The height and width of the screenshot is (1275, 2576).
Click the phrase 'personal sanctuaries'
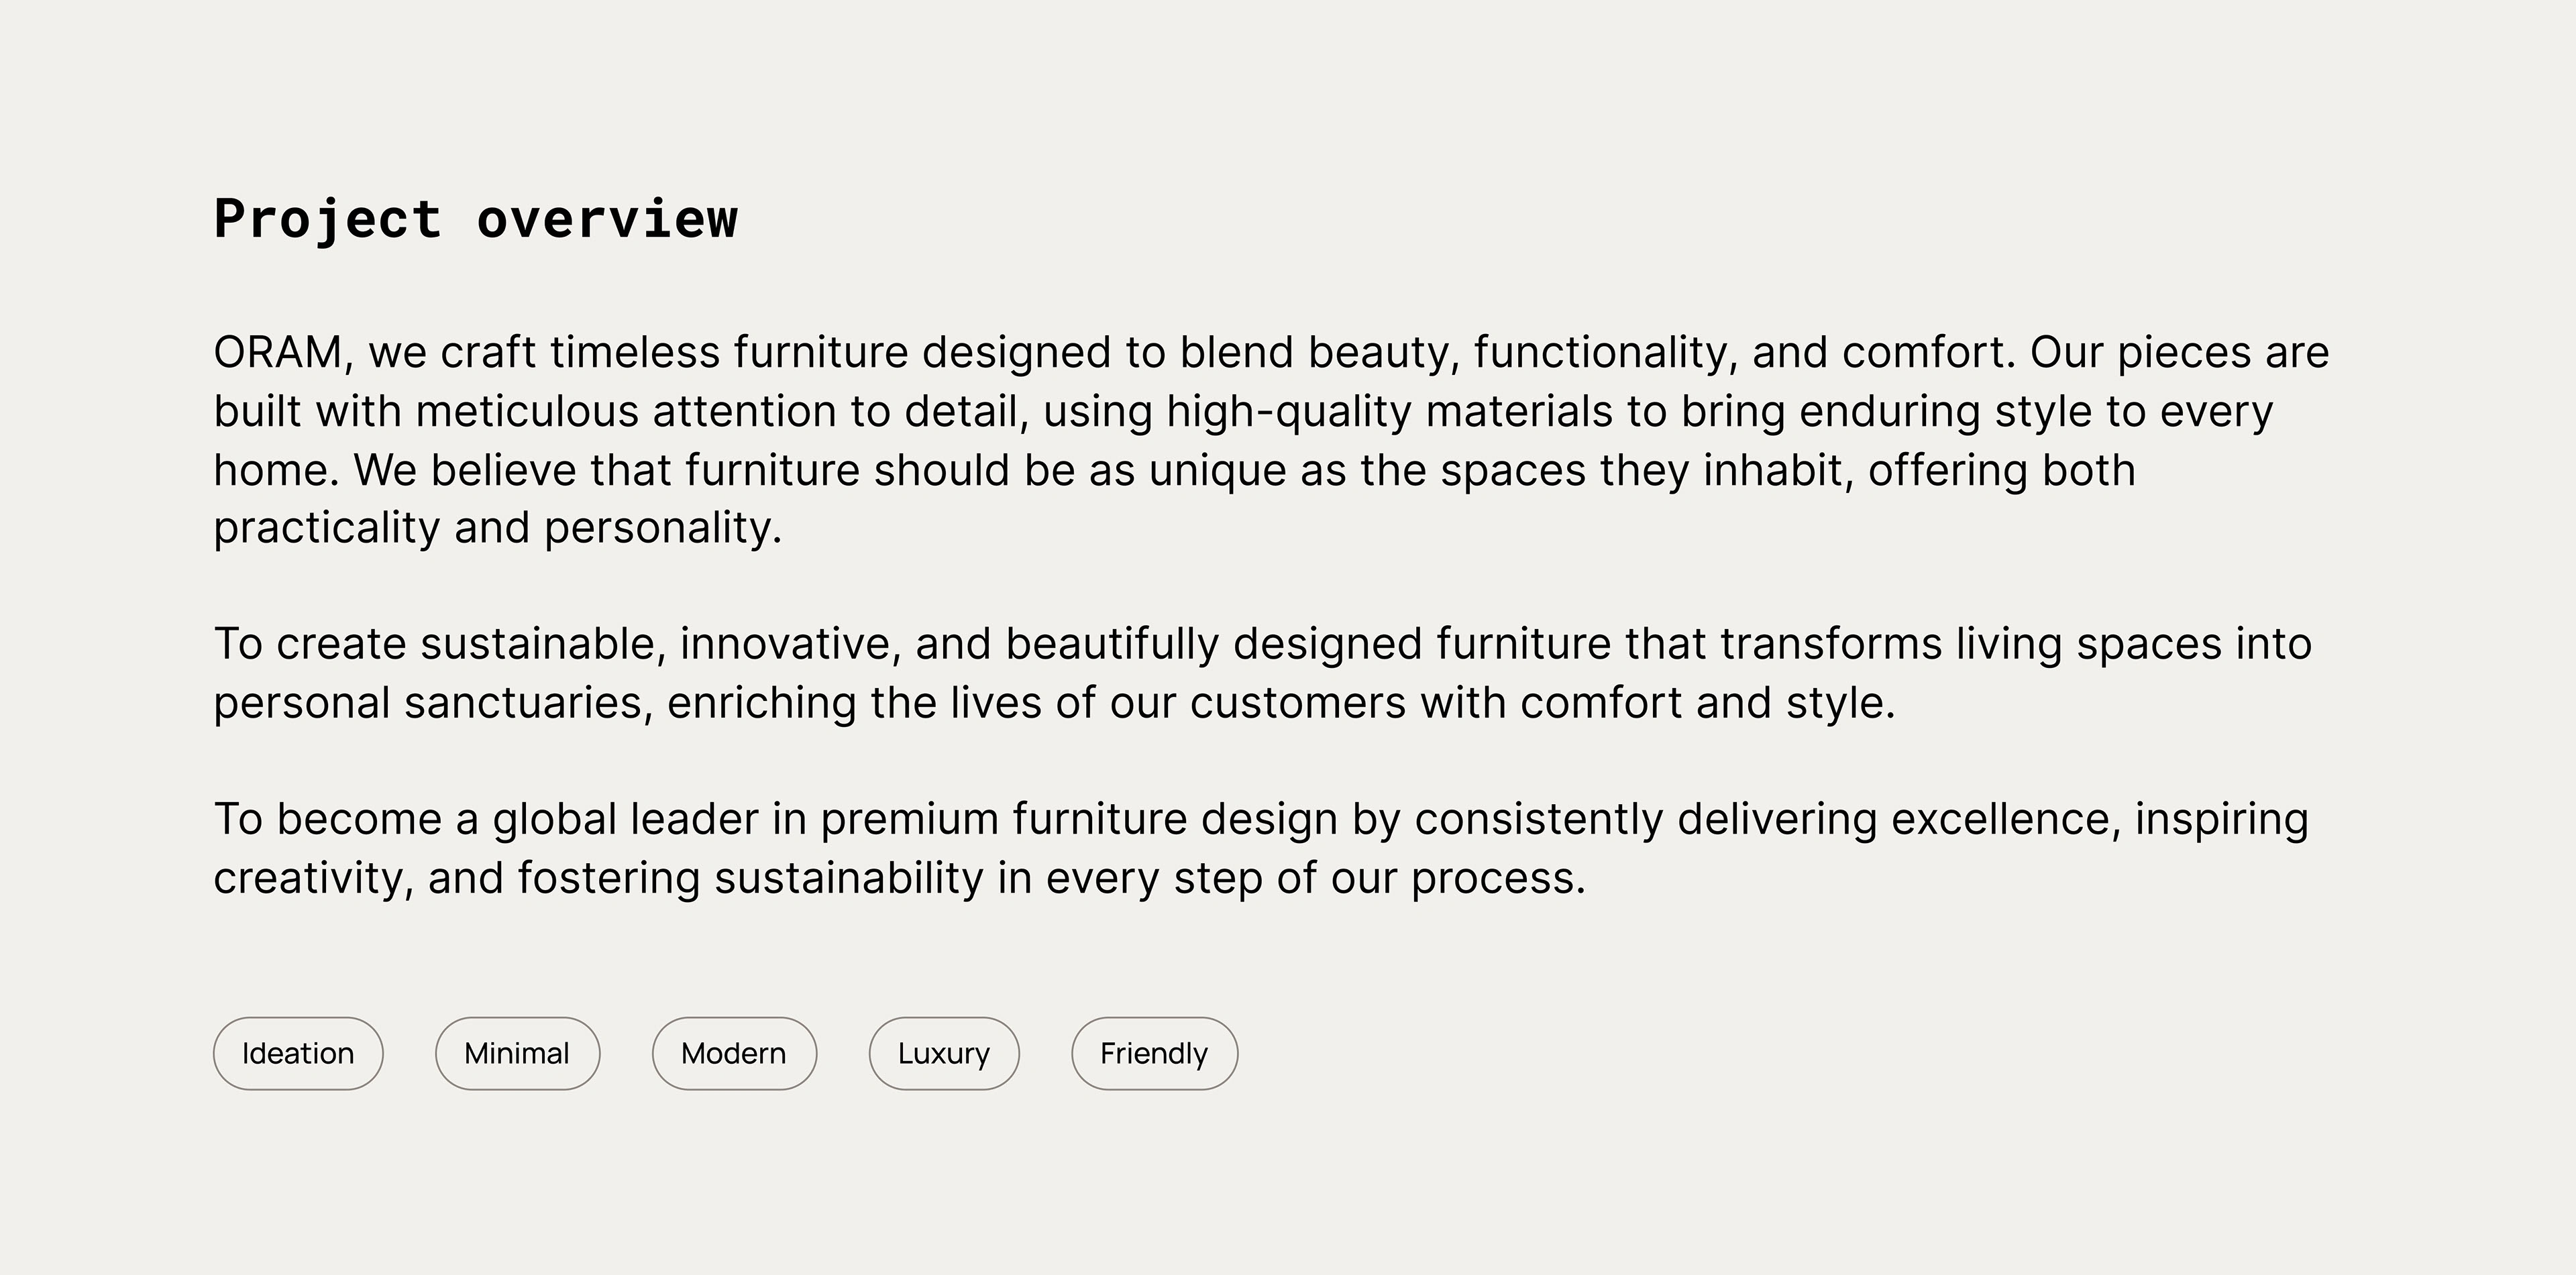pos(427,703)
